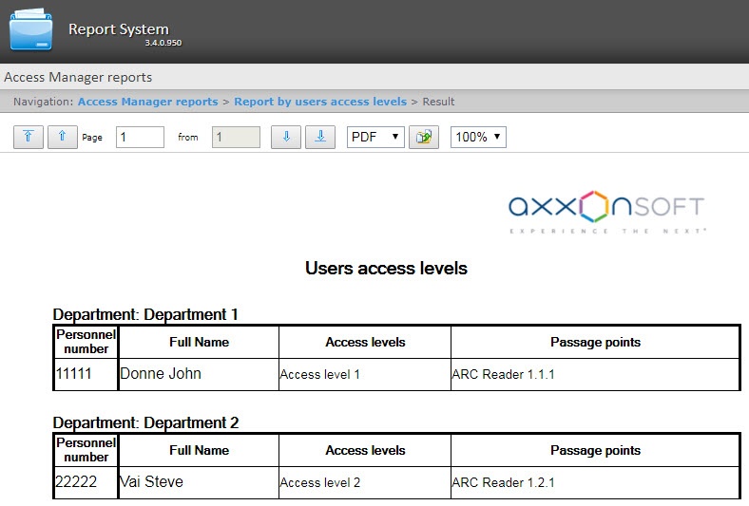Go to the first report page
749x506 pixels.
tap(29, 137)
